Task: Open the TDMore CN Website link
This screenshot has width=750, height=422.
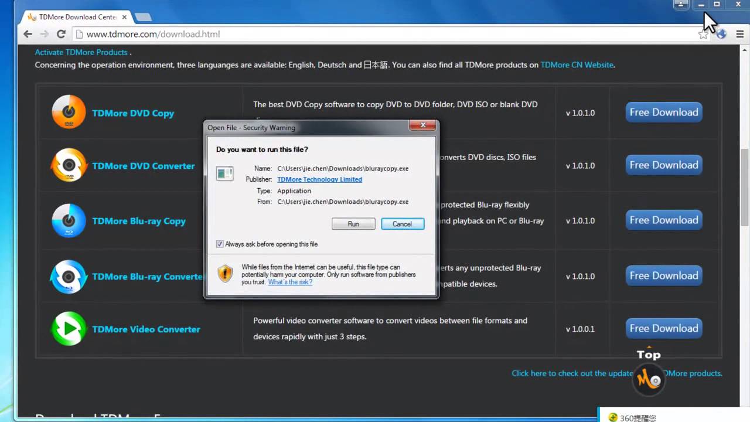Action: point(577,64)
